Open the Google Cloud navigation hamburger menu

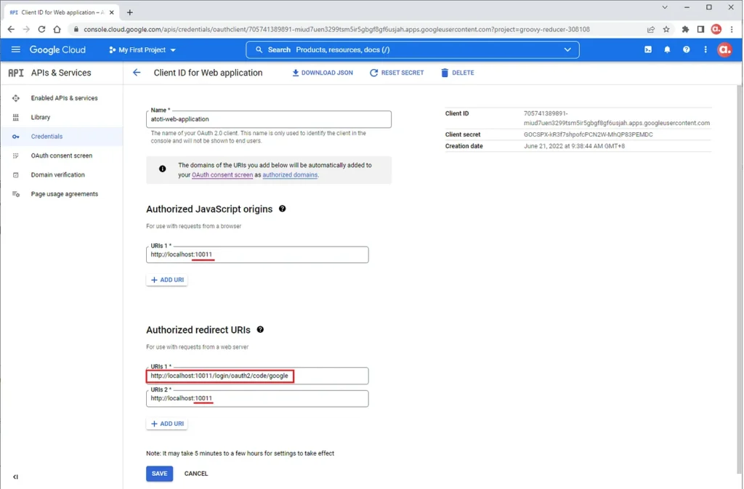tap(16, 50)
